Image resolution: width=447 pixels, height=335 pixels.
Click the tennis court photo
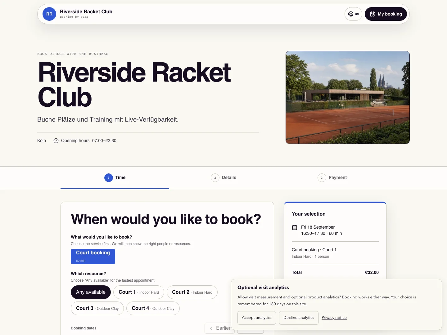point(348,97)
